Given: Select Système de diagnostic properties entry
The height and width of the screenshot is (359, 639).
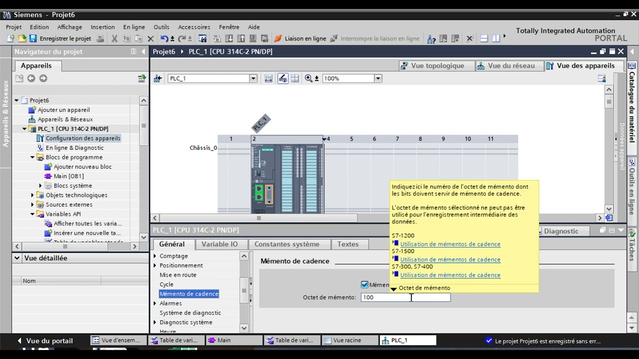Looking at the screenshot, I should [190, 313].
